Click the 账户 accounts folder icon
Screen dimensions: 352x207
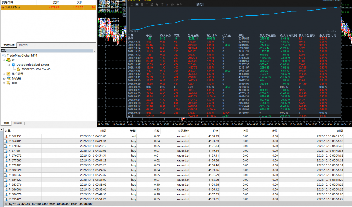[x=8, y=60]
